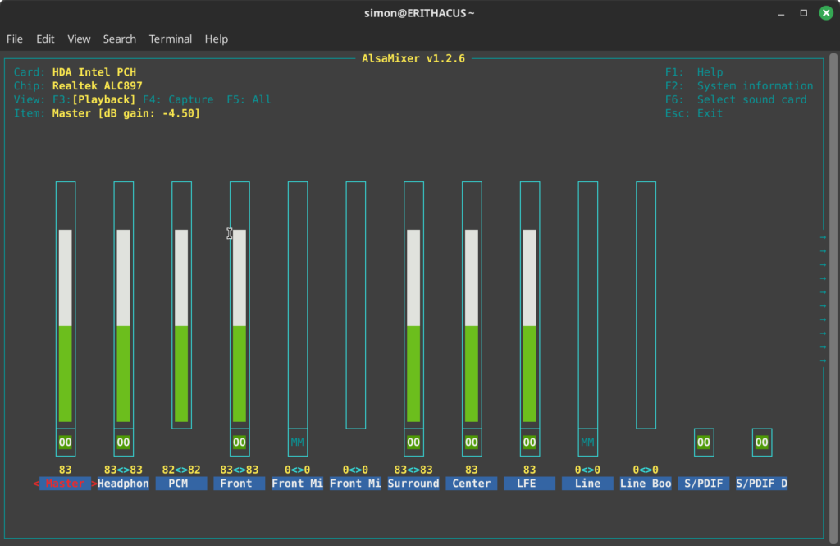Open the Terminal menu
The height and width of the screenshot is (546, 840).
click(170, 39)
